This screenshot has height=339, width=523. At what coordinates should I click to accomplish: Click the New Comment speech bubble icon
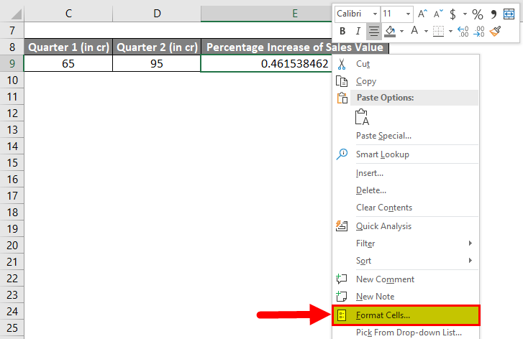(342, 279)
